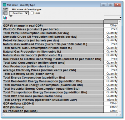Select row 'Petrol Net Imports'

click(x=53, y=40)
